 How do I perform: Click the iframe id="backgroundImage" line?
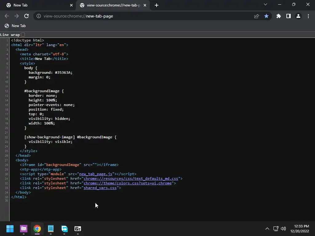coord(69,165)
